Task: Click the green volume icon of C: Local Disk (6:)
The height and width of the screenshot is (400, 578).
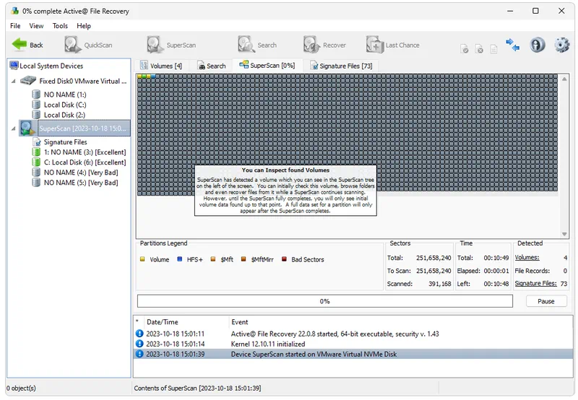Action: pos(36,162)
